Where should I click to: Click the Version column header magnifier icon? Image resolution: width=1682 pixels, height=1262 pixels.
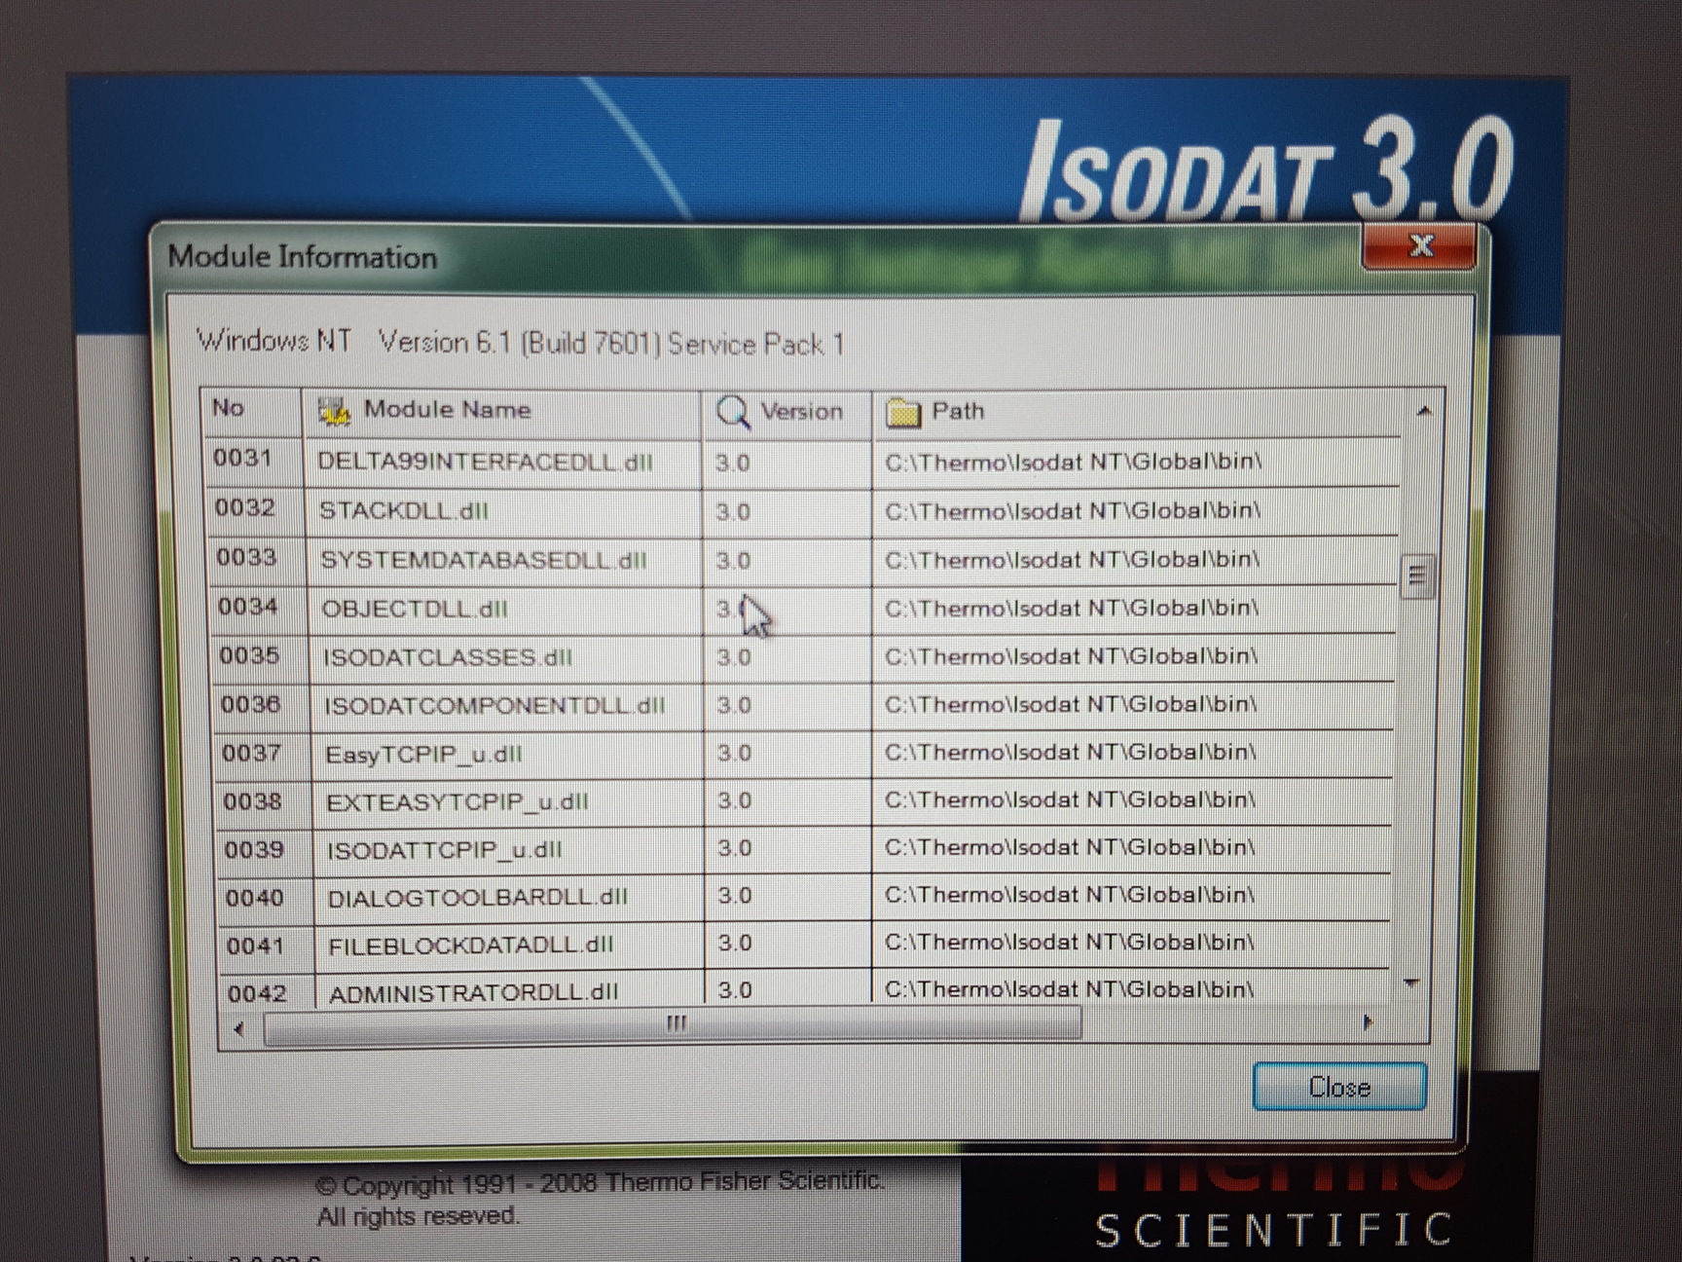[733, 412]
